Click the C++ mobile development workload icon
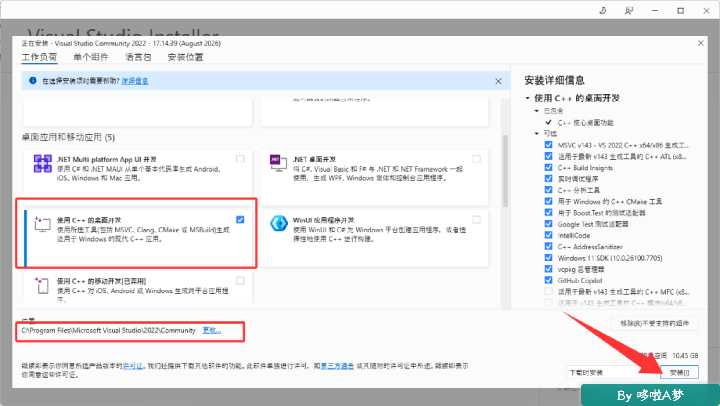This screenshot has width=720, height=406. click(42, 285)
